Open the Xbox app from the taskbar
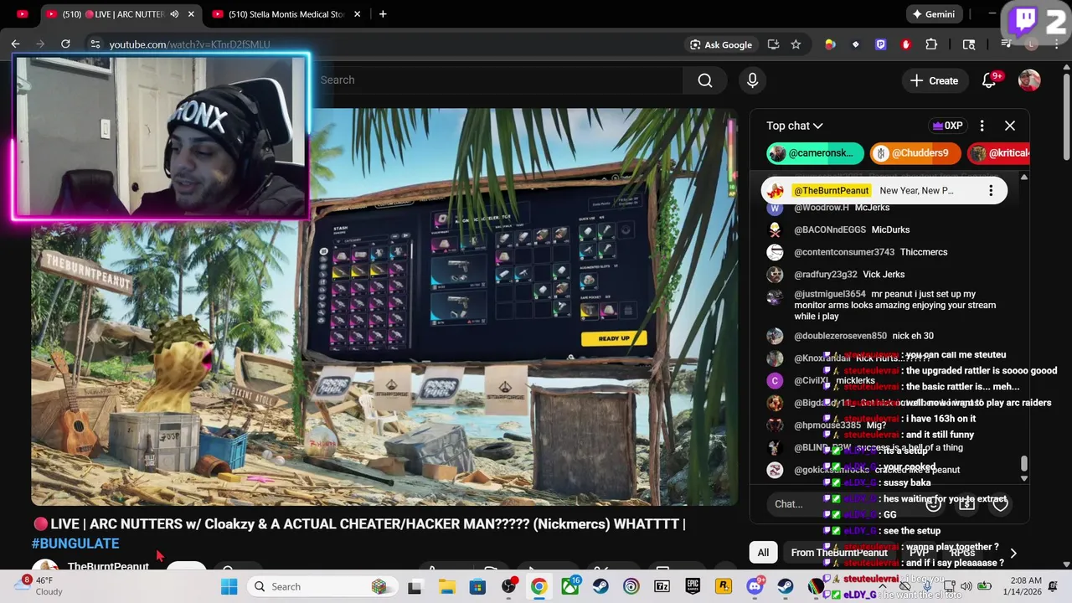This screenshot has height=603, width=1072. (570, 586)
